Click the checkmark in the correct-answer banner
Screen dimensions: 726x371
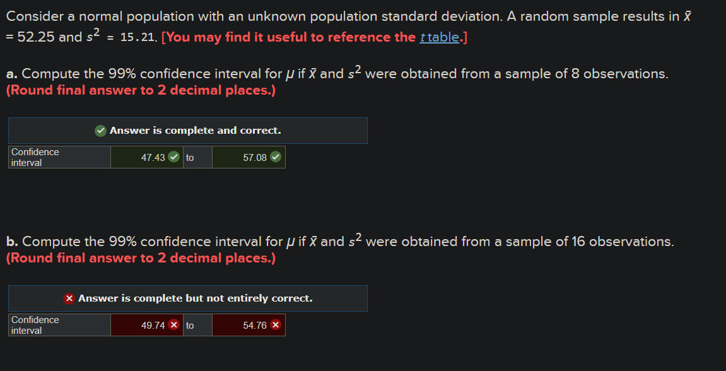pyautogui.click(x=100, y=131)
